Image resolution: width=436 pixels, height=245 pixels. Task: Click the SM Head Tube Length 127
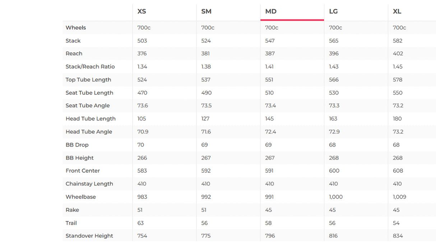[205, 119]
